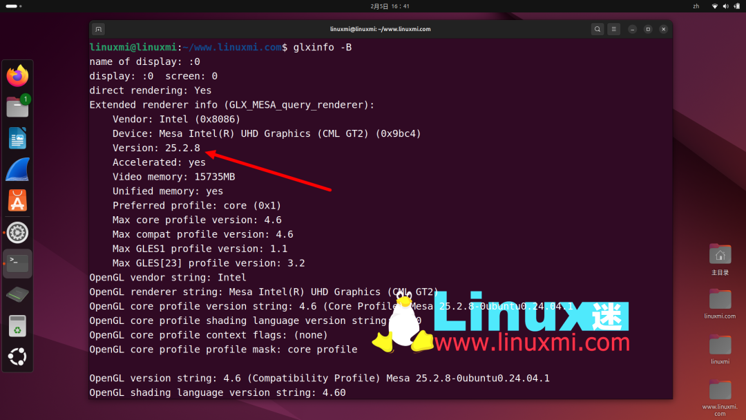Open the clock and calendar menu

(x=390, y=6)
